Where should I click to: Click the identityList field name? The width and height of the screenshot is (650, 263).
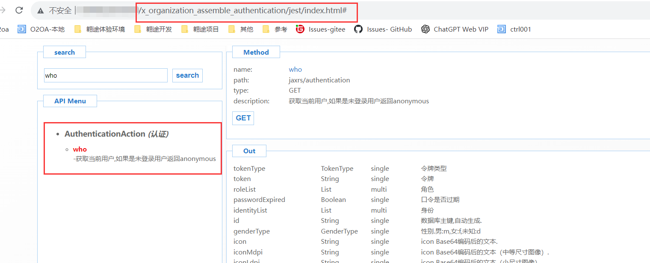click(x=250, y=210)
